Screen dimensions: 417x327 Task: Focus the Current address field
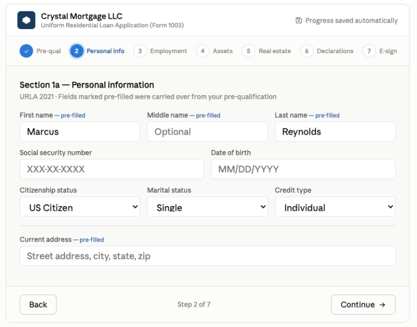point(208,256)
